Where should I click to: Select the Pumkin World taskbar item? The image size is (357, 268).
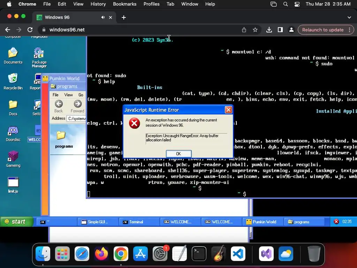262,222
